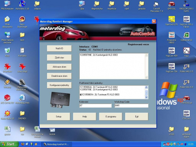Click the Windows Start button
Viewport: 196px width, 147px height.
click(x=9, y=144)
